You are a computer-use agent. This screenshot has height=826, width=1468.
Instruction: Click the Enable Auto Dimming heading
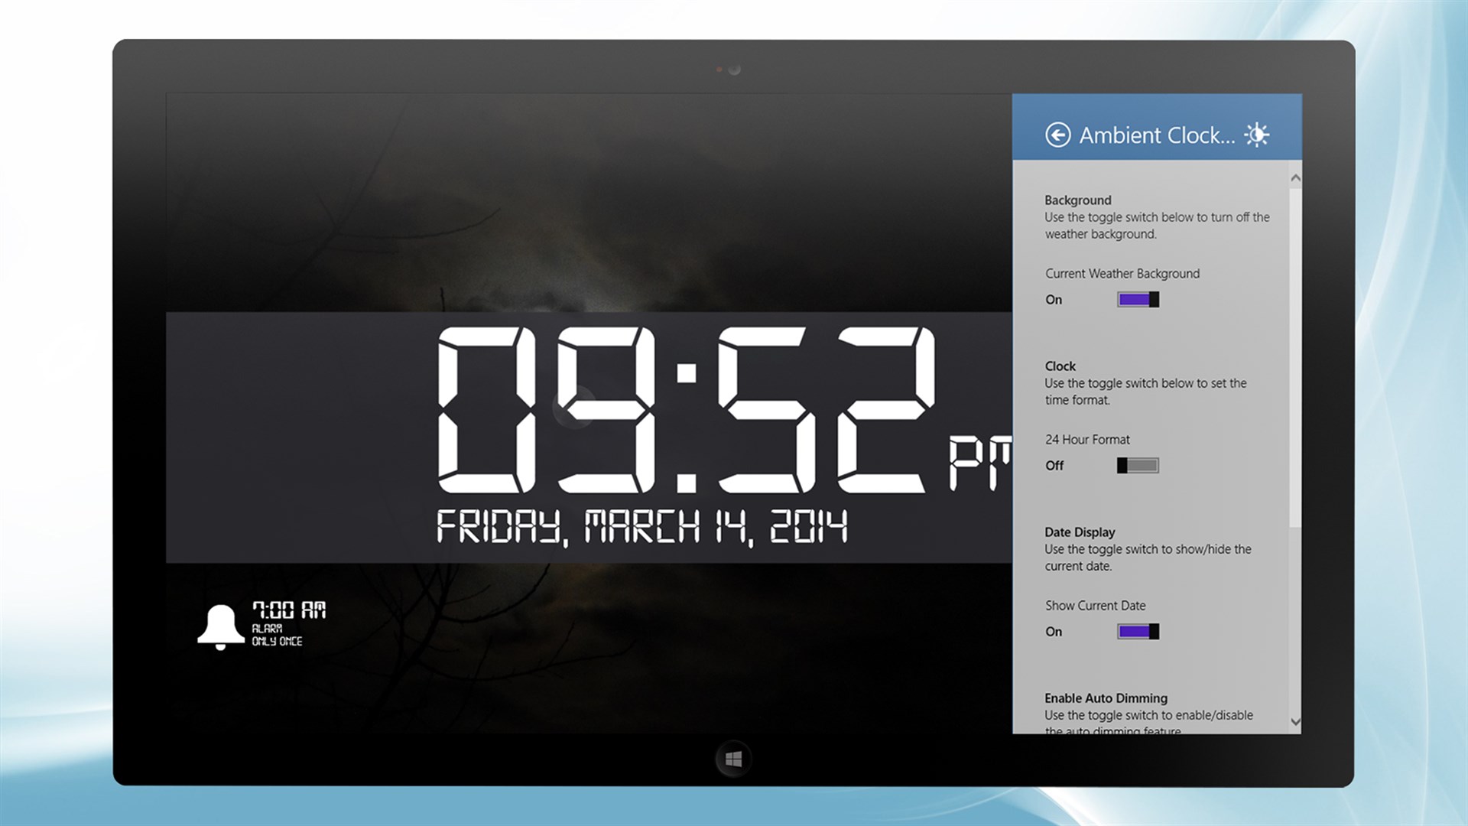pos(1106,698)
